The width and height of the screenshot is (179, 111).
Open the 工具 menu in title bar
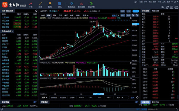164,2
